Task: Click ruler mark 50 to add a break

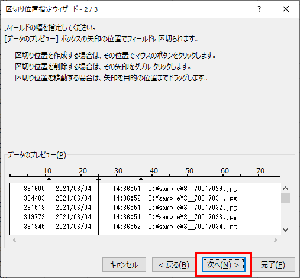Action: coord(189,171)
